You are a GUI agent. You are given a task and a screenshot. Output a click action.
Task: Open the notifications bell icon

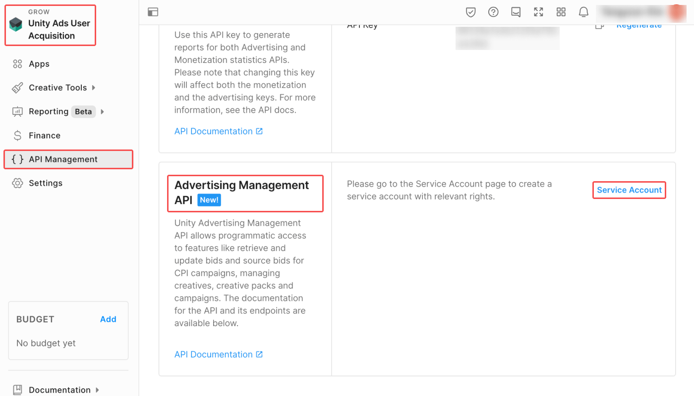point(584,12)
